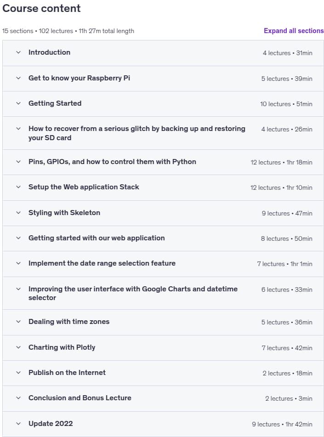Select Pins, GPIOs, and Python section title

[112, 162]
